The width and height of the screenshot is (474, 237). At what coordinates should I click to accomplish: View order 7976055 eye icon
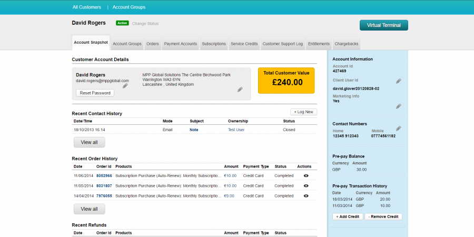[x=306, y=196]
